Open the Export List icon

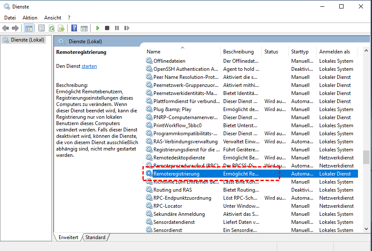pos(61,28)
